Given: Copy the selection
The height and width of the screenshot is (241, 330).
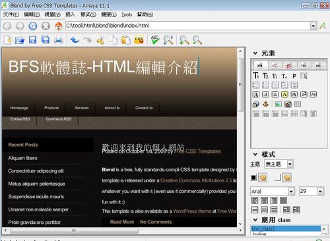Looking at the screenshot, I should [x=114, y=40].
